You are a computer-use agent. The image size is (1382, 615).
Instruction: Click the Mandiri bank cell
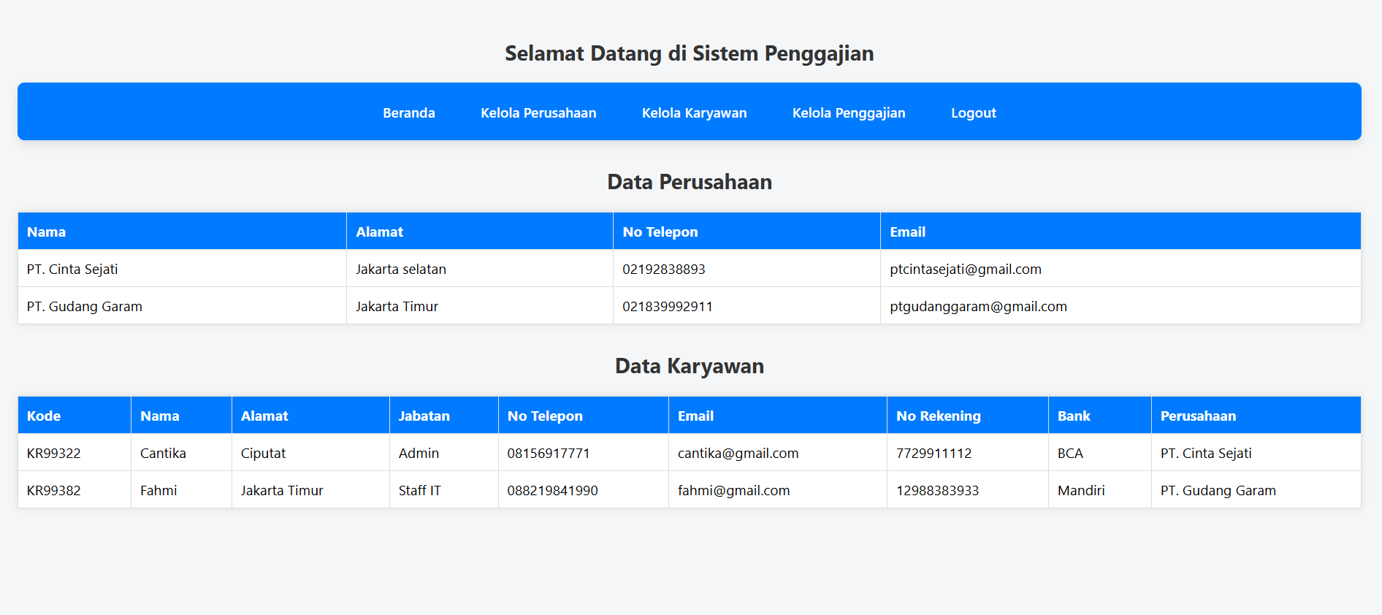click(1100, 490)
